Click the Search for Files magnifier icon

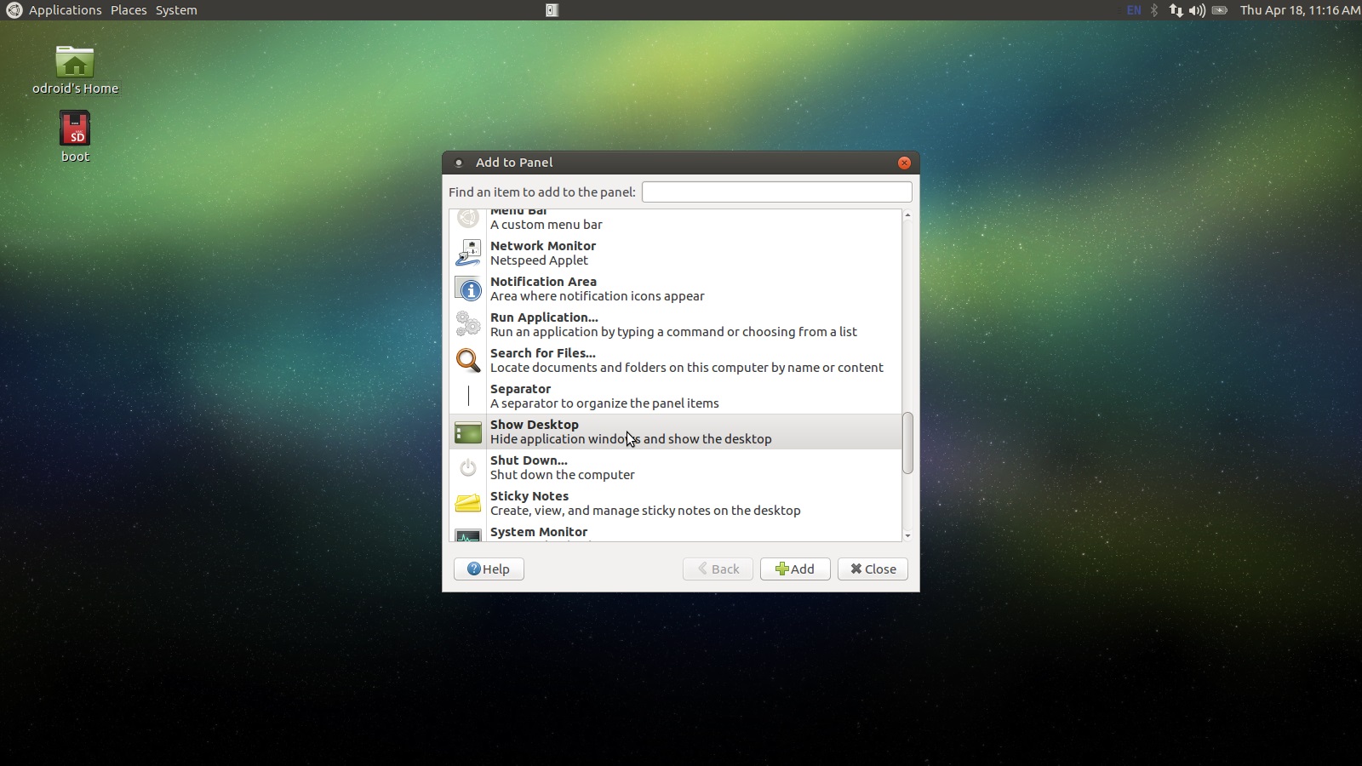click(x=468, y=360)
